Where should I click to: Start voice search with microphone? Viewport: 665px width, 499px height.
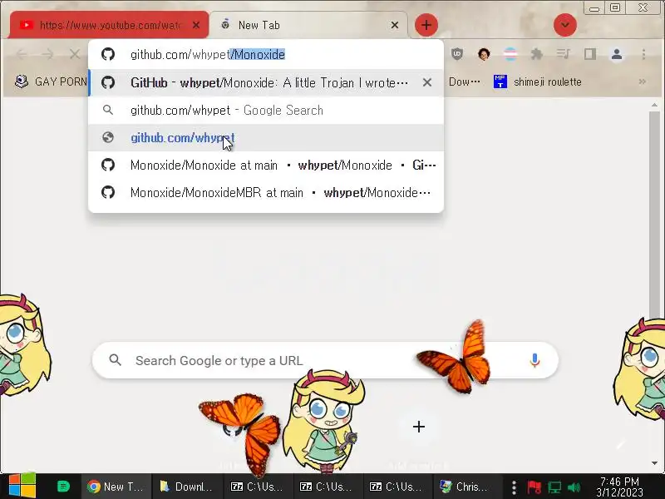click(x=534, y=360)
